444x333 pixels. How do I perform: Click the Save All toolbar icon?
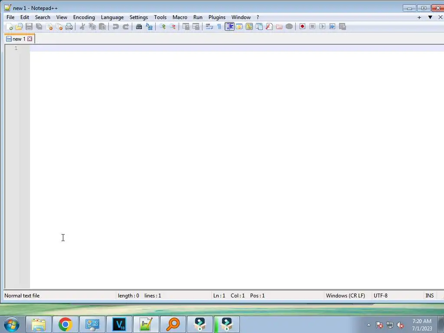click(x=39, y=26)
